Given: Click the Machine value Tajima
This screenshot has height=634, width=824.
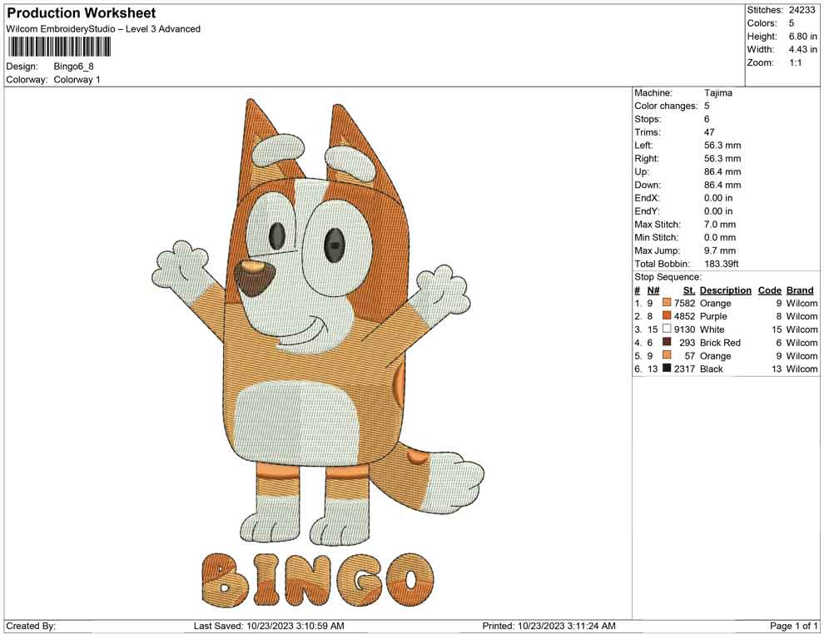Looking at the screenshot, I should (x=717, y=93).
